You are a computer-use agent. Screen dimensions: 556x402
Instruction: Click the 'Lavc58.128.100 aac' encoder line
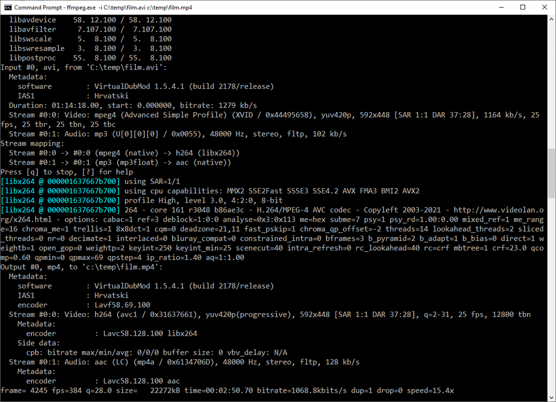coord(103,381)
